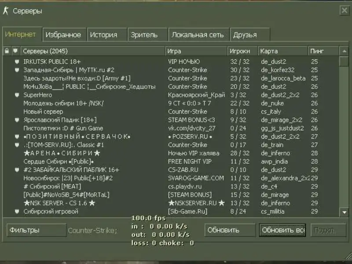Click the scrollbar down arrow

[x=344, y=212]
